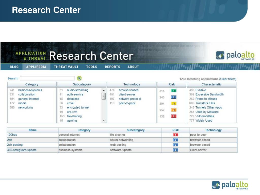Filter by client-server technology
The image size is (260, 195).
click(x=127, y=94)
